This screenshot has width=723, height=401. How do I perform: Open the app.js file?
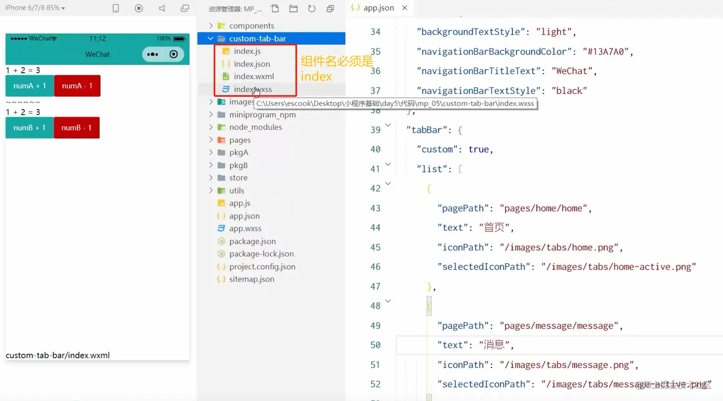240,203
